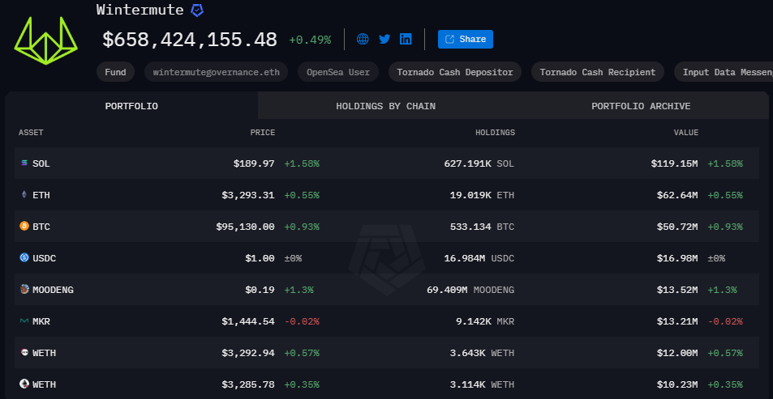Click the USDC token icon
This screenshot has height=399, width=773.
tap(24, 257)
